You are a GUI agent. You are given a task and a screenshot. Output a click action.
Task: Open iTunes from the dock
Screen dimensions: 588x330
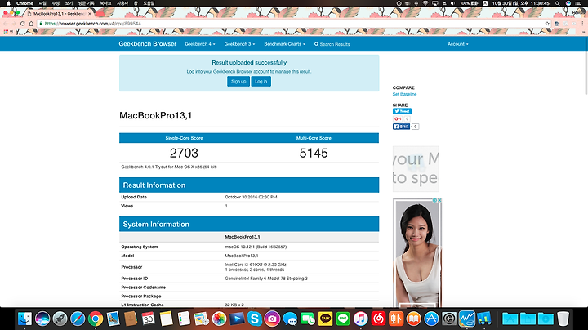point(361,319)
